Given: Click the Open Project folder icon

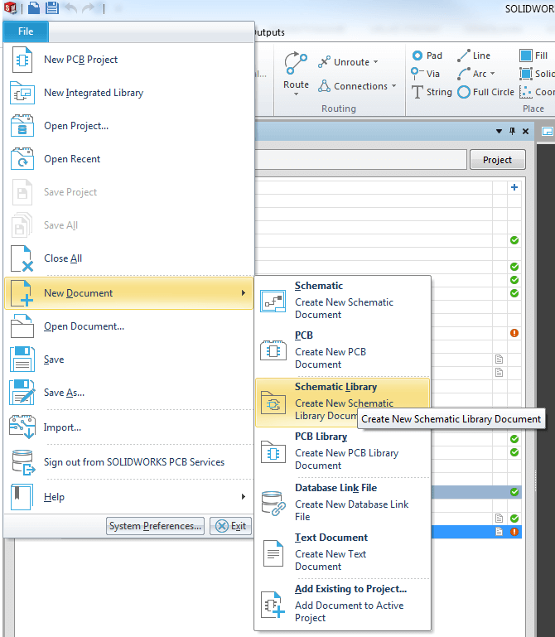Looking at the screenshot, I should [x=22, y=126].
